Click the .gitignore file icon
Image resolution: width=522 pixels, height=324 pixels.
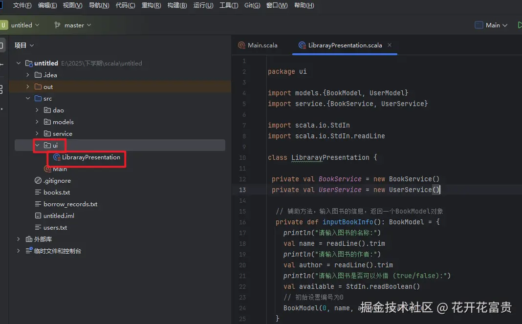point(38,180)
